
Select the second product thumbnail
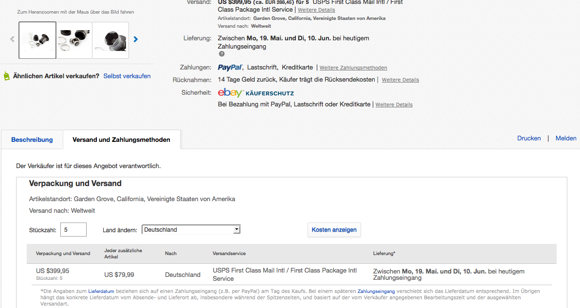point(74,40)
